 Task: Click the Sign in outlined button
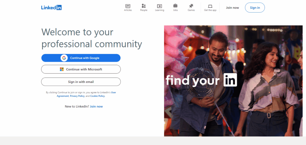click(x=255, y=7)
